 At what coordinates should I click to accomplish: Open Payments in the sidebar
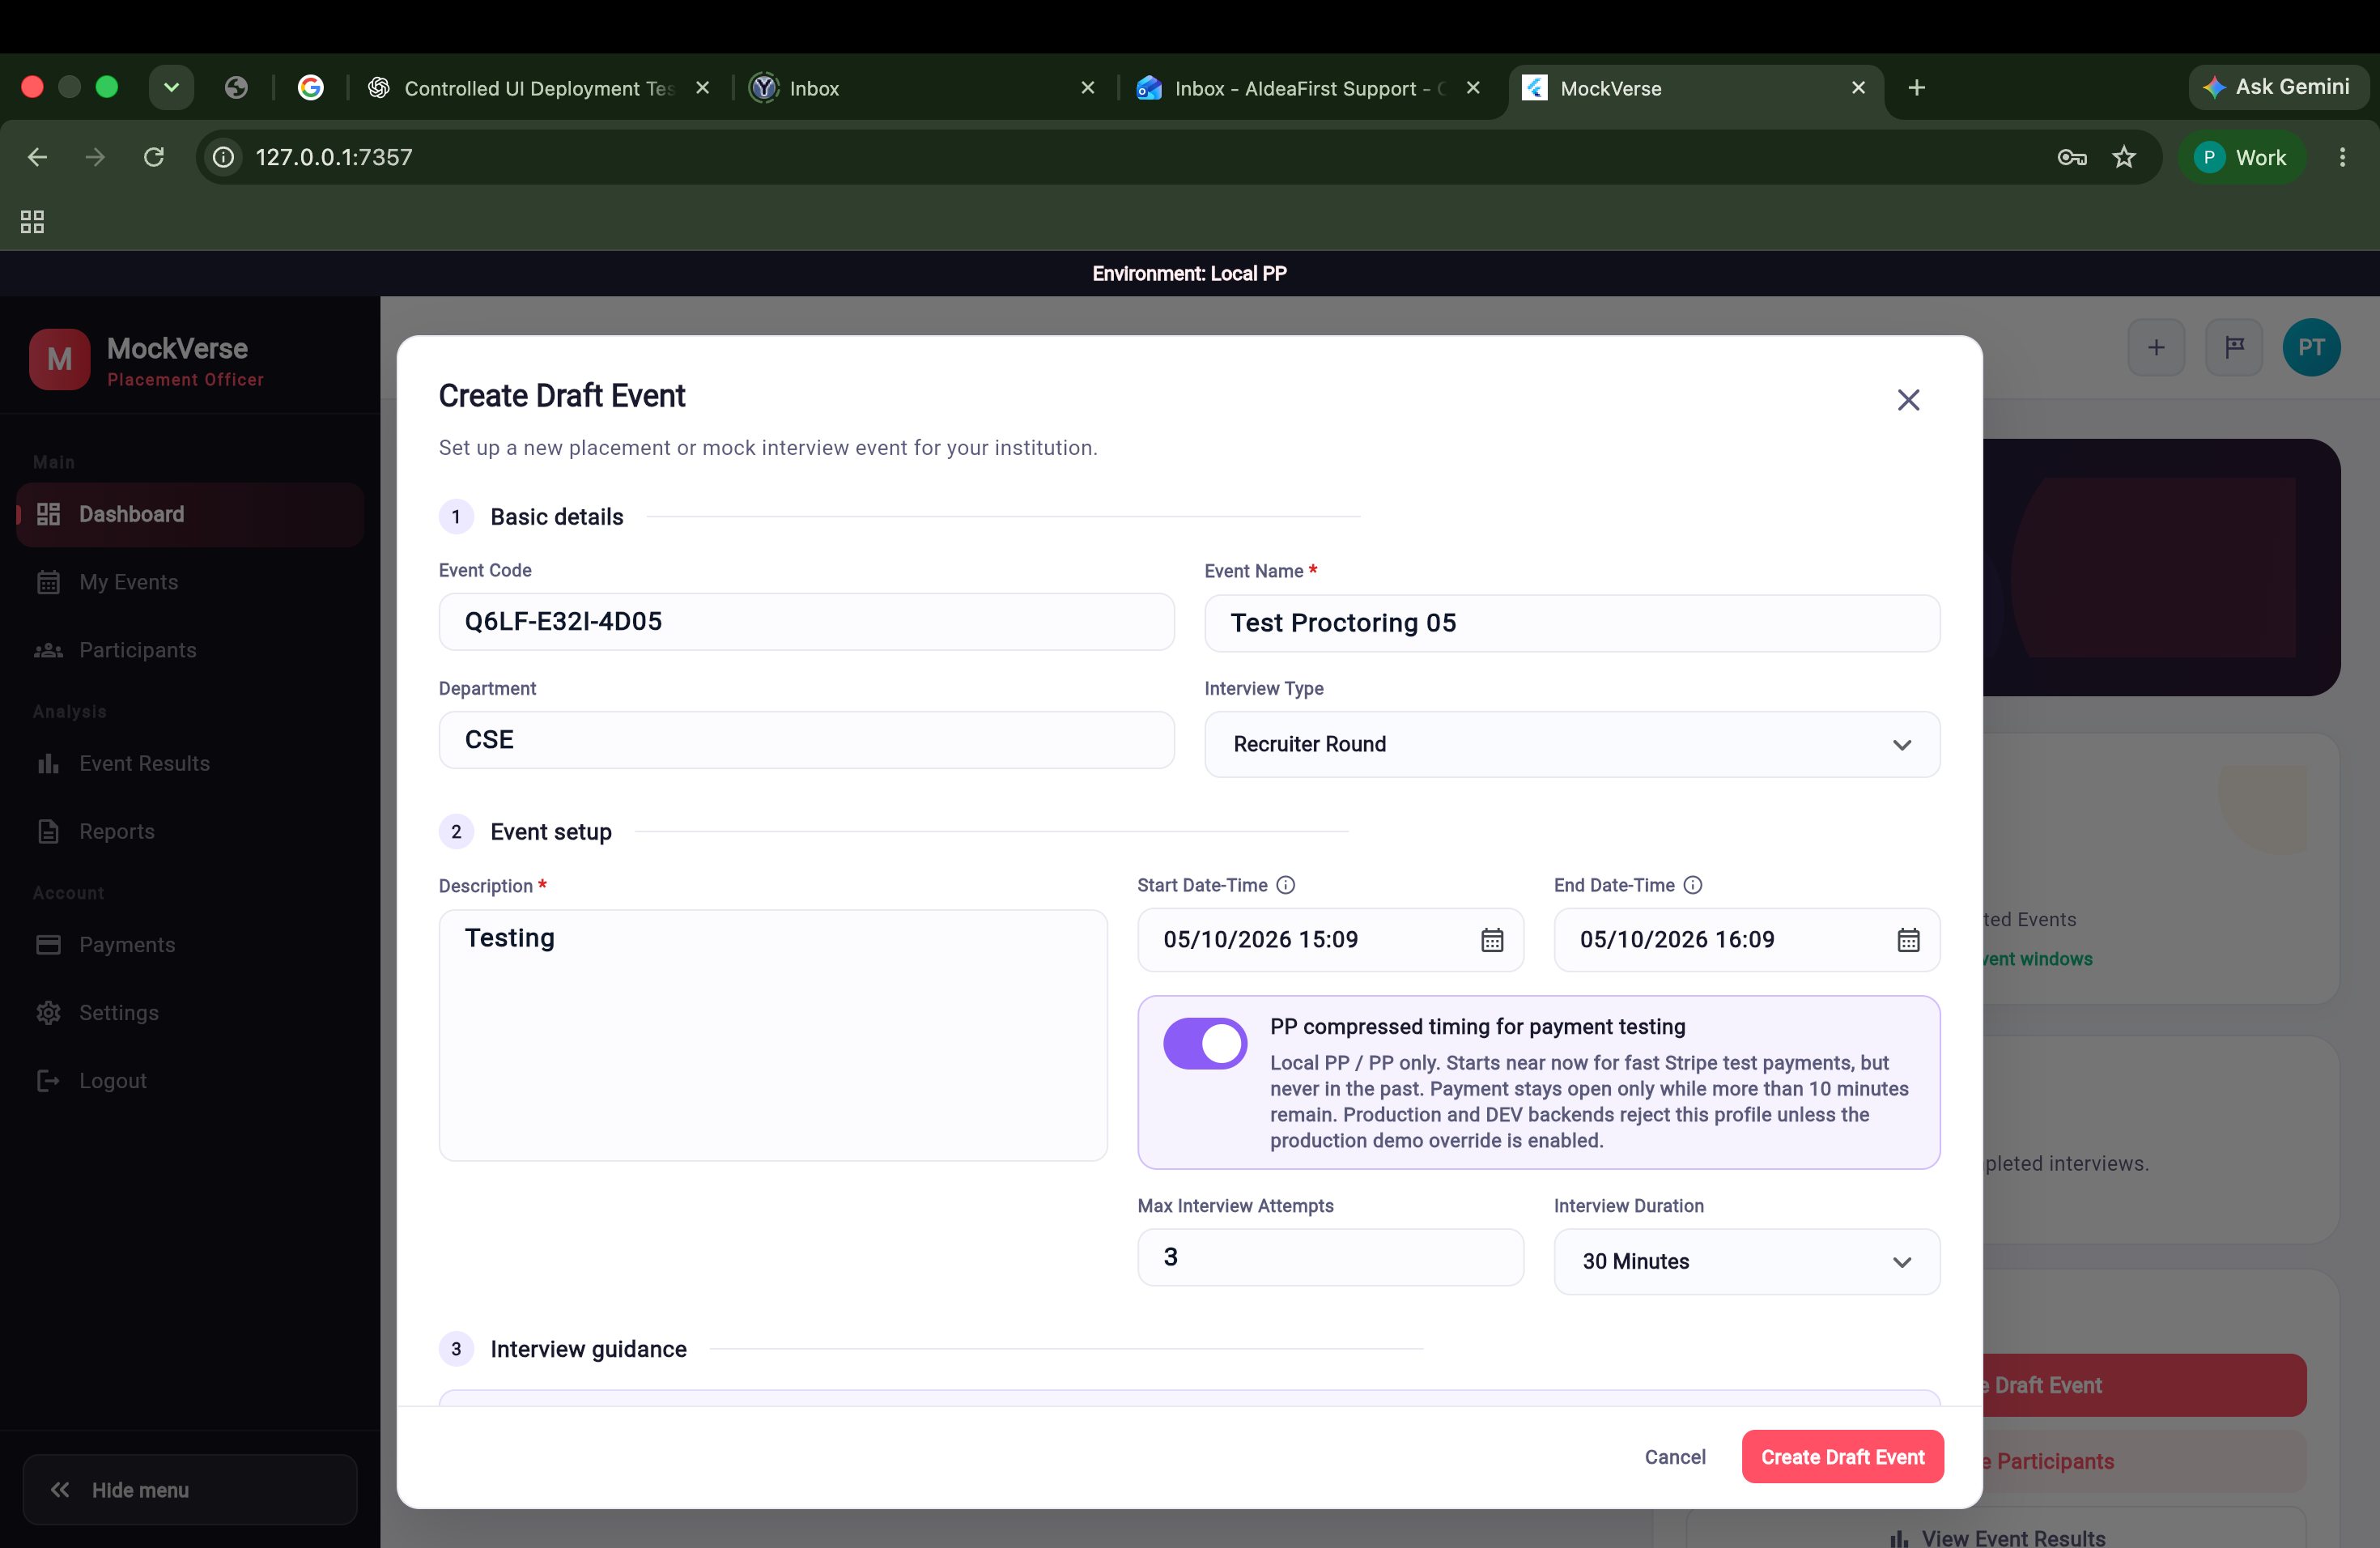click(190, 945)
